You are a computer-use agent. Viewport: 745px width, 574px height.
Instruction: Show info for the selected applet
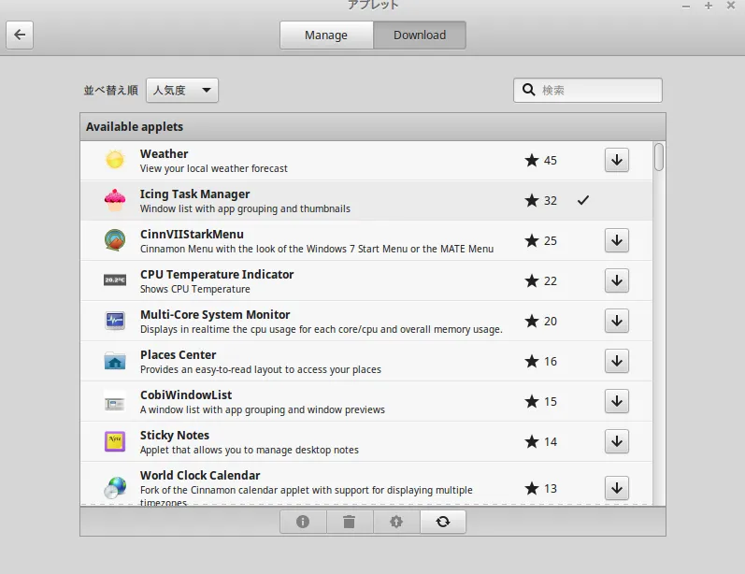pyautogui.click(x=303, y=522)
